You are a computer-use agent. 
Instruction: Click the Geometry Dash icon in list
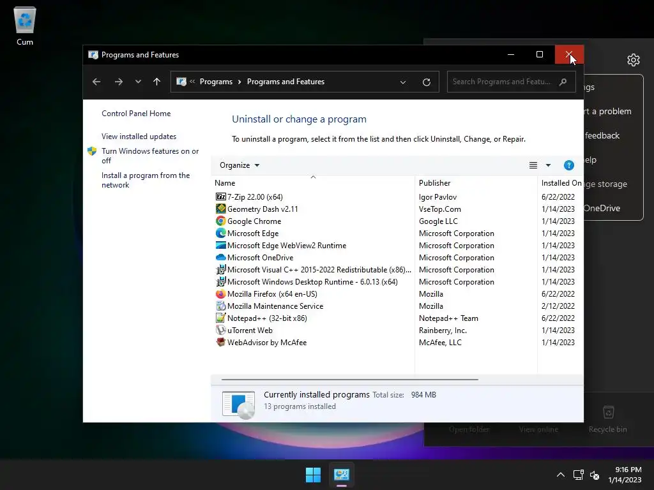pos(220,209)
